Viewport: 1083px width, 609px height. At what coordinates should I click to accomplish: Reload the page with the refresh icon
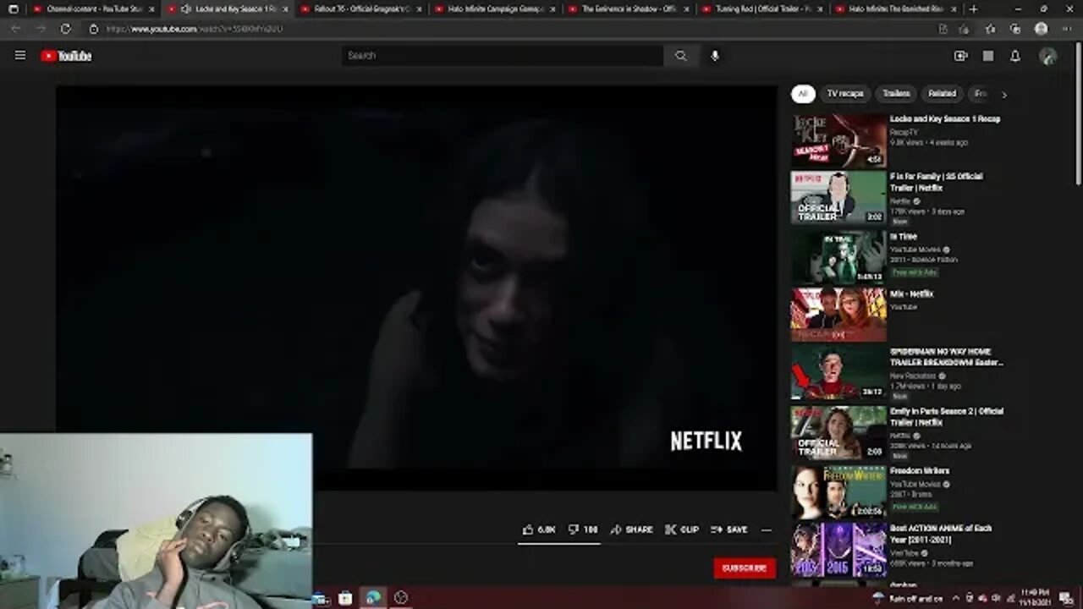pyautogui.click(x=65, y=29)
